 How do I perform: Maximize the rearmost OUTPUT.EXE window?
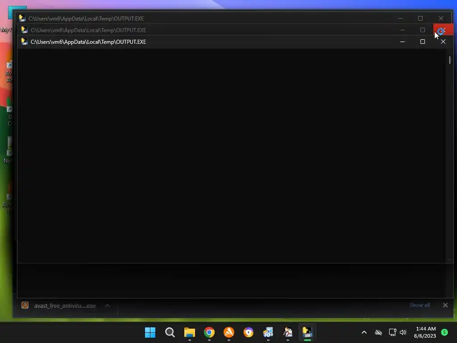pyautogui.click(x=420, y=18)
